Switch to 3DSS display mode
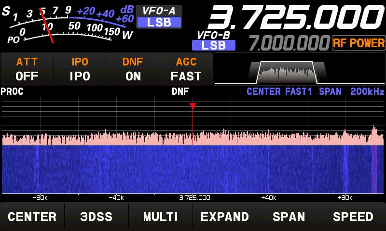 pyautogui.click(x=96, y=217)
